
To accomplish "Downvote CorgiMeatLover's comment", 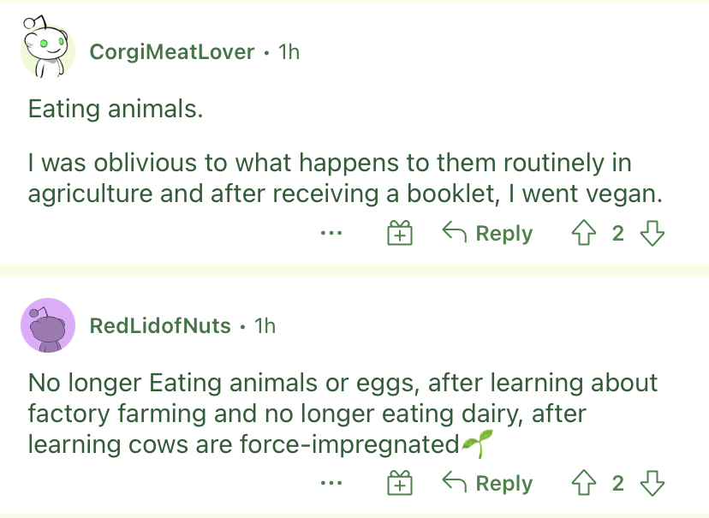I will tap(652, 233).
